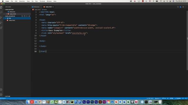Select Welcome in Open Editors list
The image size is (188, 105).
pos(12,12)
